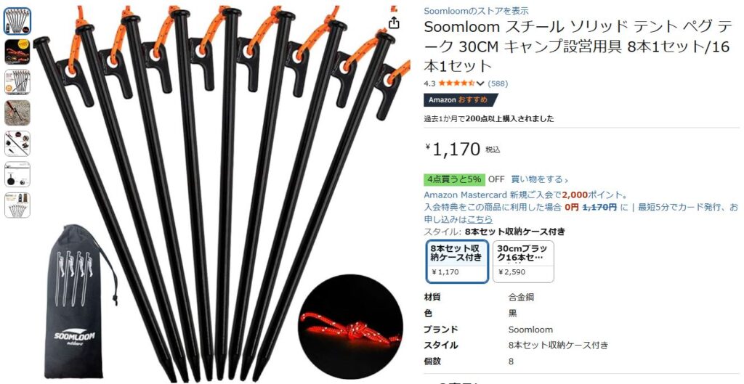Select second thumbnail with glowing rope
The image size is (744, 384).
pyautogui.click(x=17, y=52)
